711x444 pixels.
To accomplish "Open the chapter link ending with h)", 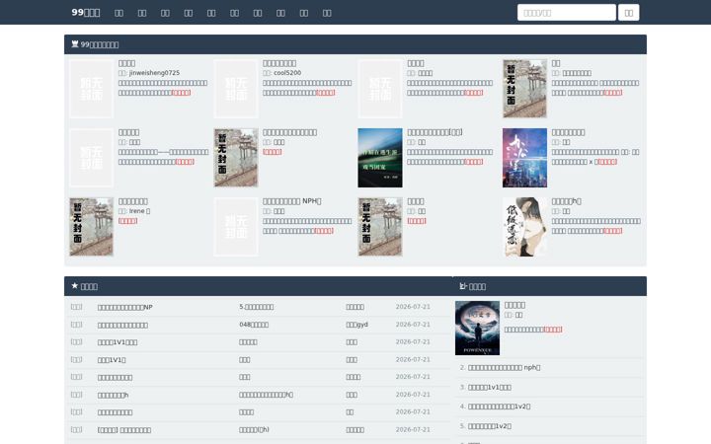I will coord(254,429).
